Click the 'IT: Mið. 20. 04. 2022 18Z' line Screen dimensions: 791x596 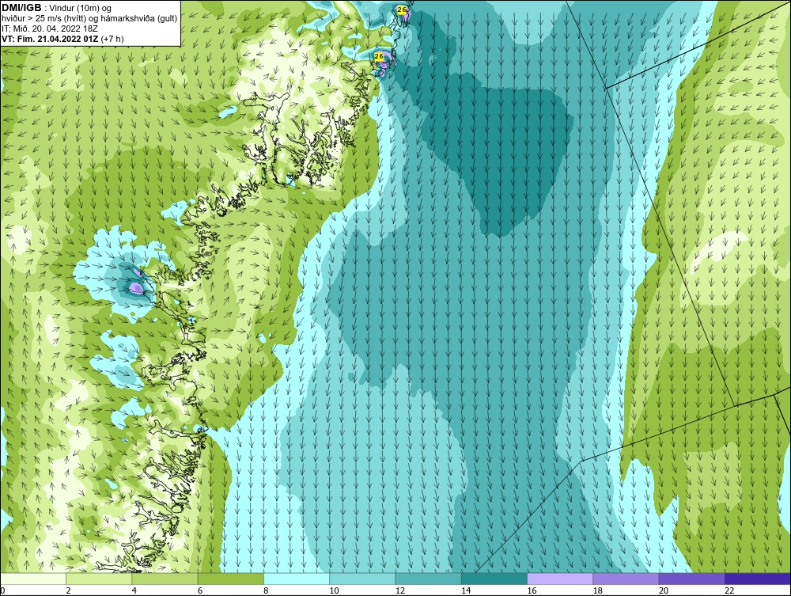49,28
